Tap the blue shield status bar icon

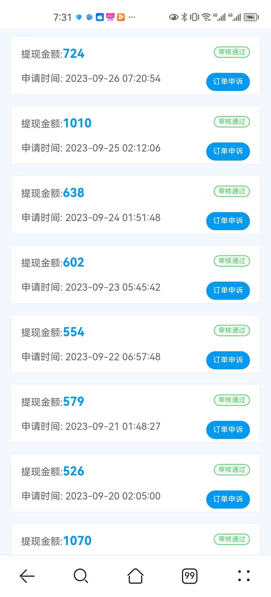pos(79,17)
